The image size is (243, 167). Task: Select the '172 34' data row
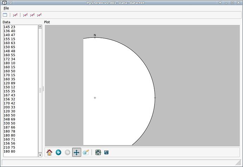21,59
